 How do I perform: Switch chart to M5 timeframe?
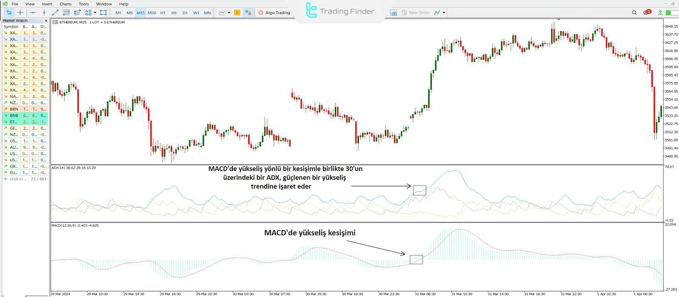pos(129,13)
